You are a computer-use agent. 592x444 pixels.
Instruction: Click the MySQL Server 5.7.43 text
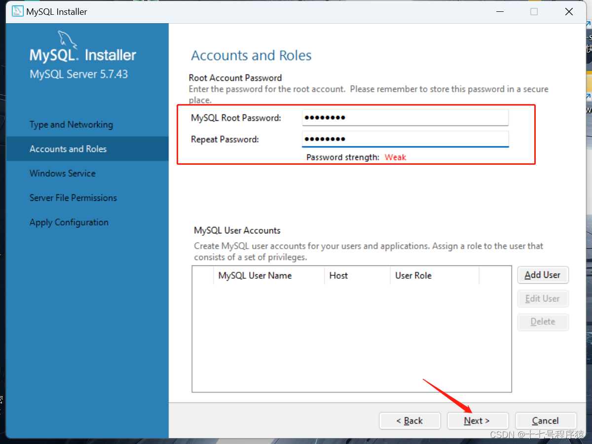click(x=79, y=74)
